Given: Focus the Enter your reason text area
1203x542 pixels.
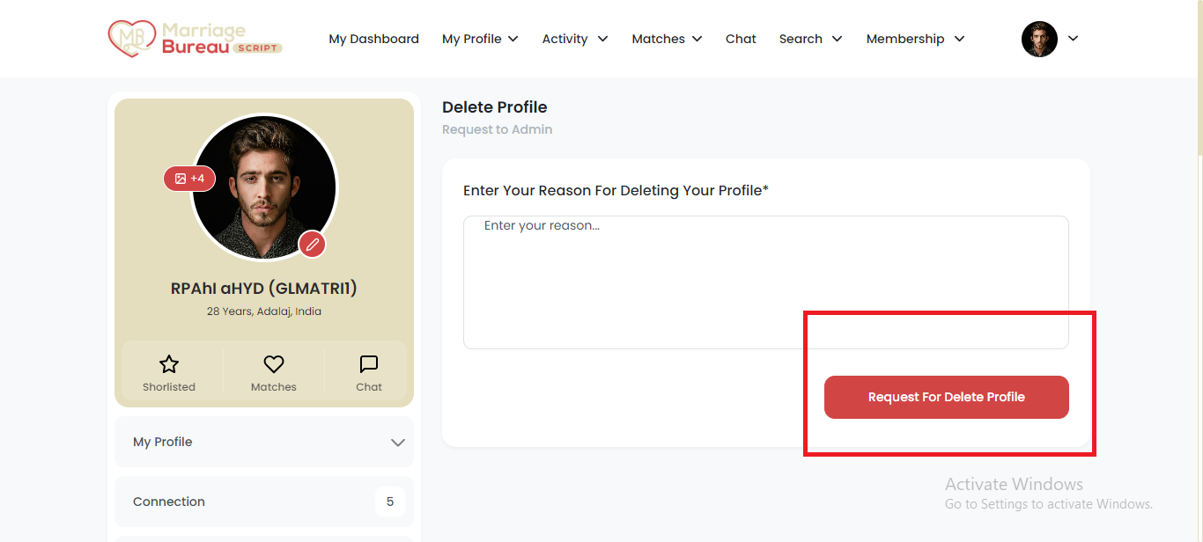Looking at the screenshot, I should click(x=766, y=282).
